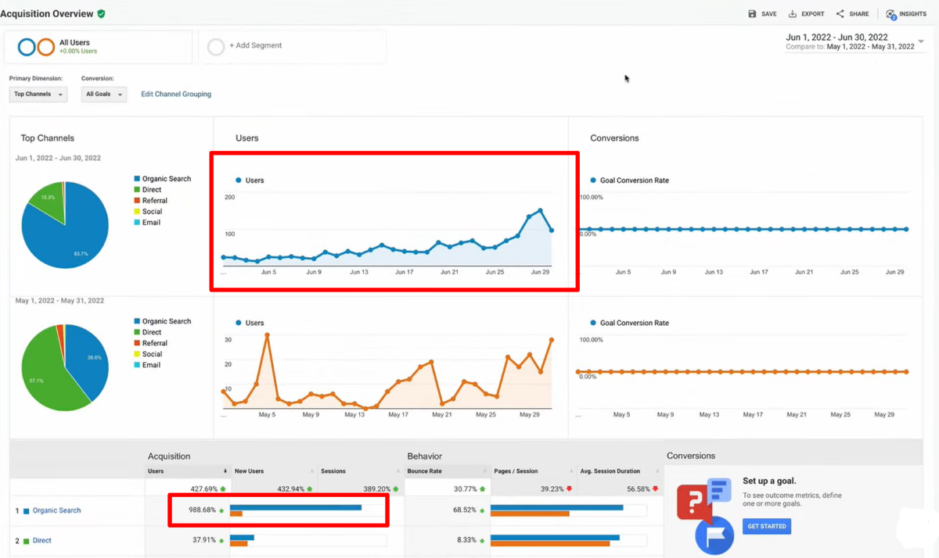This screenshot has width=939, height=558.
Task: Click the INSIGHTS button label
Action: [913, 14]
